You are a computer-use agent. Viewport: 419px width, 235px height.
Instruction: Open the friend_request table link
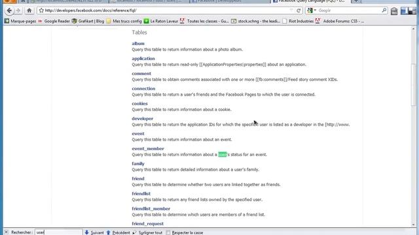click(147, 224)
